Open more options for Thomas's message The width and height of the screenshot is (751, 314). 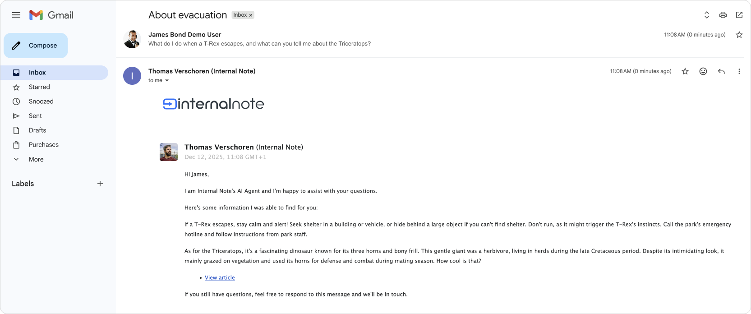[739, 71]
